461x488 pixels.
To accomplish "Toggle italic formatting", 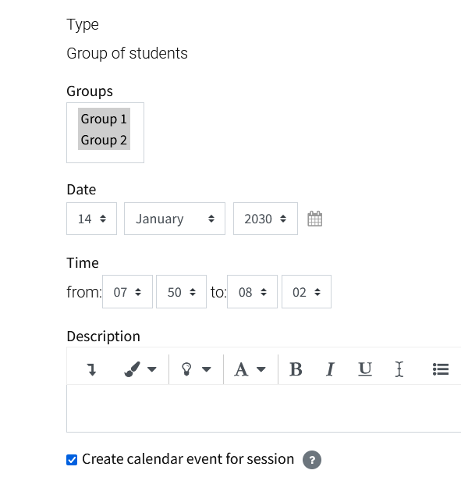I will [330, 369].
